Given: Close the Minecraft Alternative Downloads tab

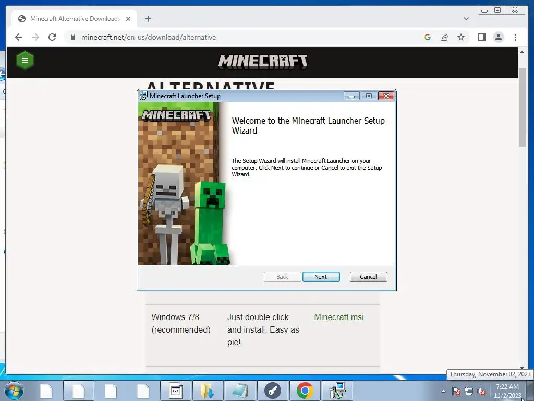Looking at the screenshot, I should click(128, 19).
